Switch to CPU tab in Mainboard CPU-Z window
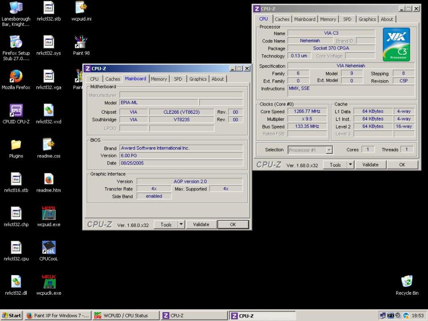The image size is (428, 321). tap(94, 79)
